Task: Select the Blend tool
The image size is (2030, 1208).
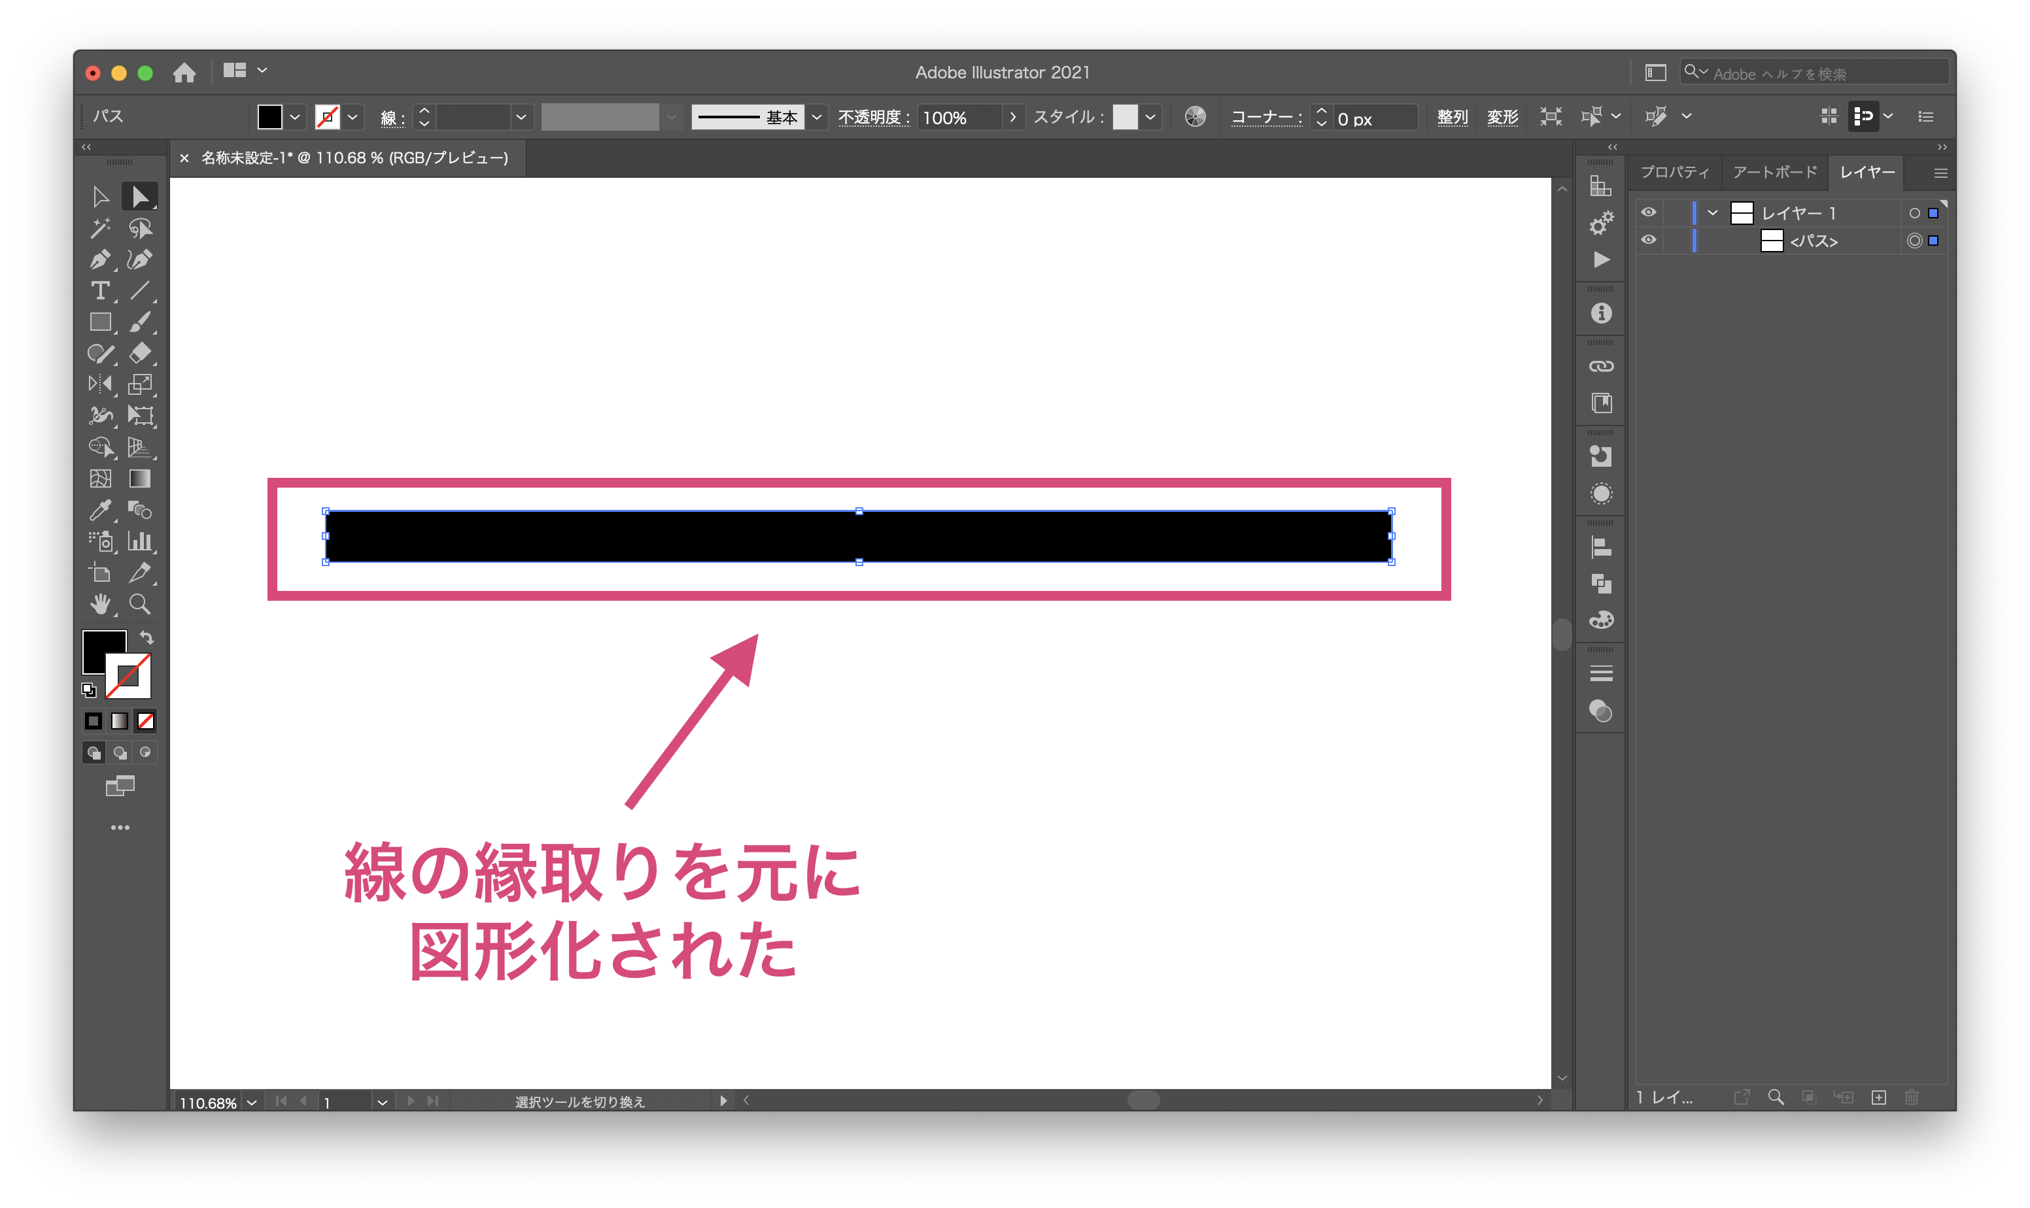Action: click(139, 511)
